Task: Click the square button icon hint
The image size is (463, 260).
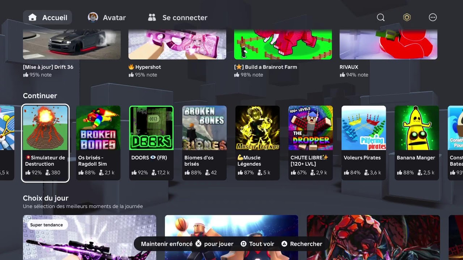Action: [x=243, y=244]
